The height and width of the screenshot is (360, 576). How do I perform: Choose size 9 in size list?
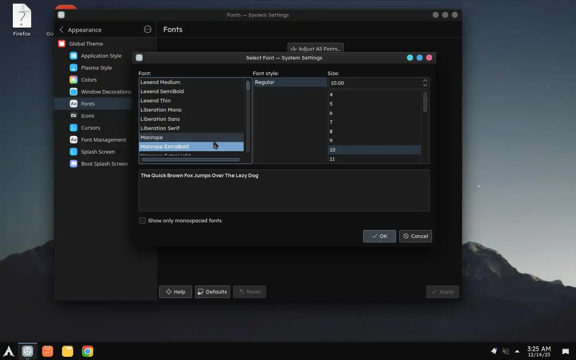(x=374, y=140)
